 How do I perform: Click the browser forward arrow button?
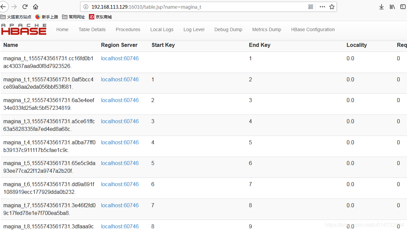[x=14, y=7]
